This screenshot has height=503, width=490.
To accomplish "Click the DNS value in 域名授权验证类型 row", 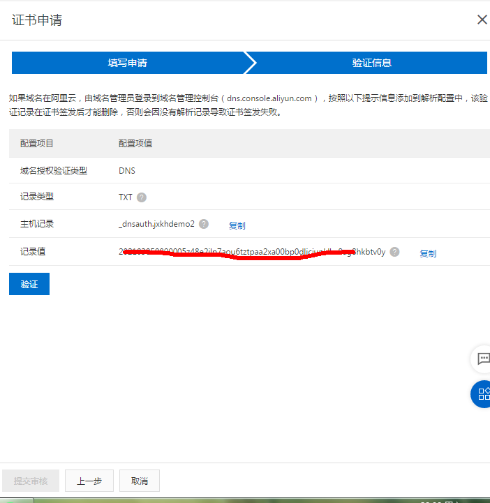I will (126, 170).
